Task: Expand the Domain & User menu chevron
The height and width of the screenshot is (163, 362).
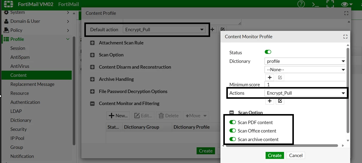Action: point(68,21)
